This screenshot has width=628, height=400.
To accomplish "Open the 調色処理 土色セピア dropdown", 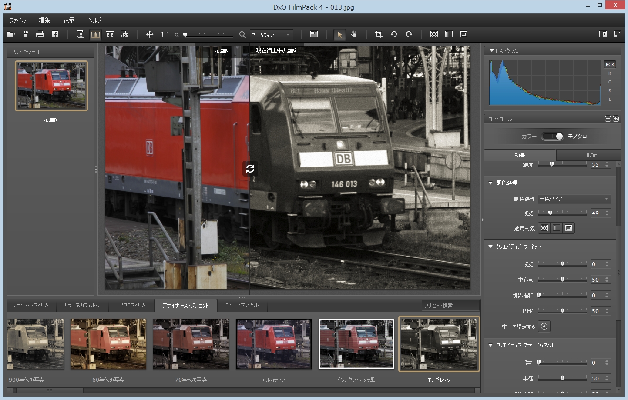I will click(x=574, y=199).
